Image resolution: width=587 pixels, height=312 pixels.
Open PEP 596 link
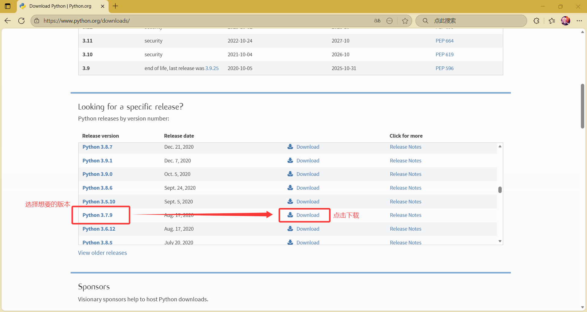[x=445, y=68]
